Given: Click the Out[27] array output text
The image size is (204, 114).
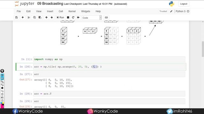Looking at the screenshot, I should tap(54, 83).
